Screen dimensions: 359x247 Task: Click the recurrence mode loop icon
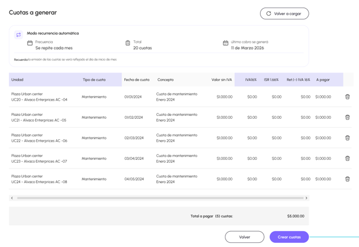(x=18, y=35)
